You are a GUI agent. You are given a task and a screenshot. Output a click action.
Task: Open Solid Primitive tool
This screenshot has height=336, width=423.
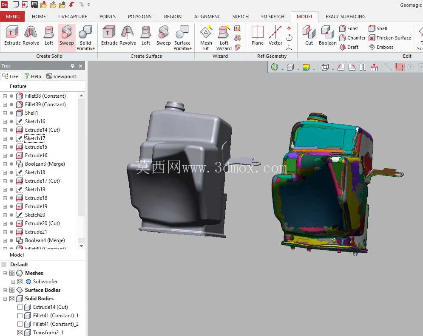[x=85, y=38]
